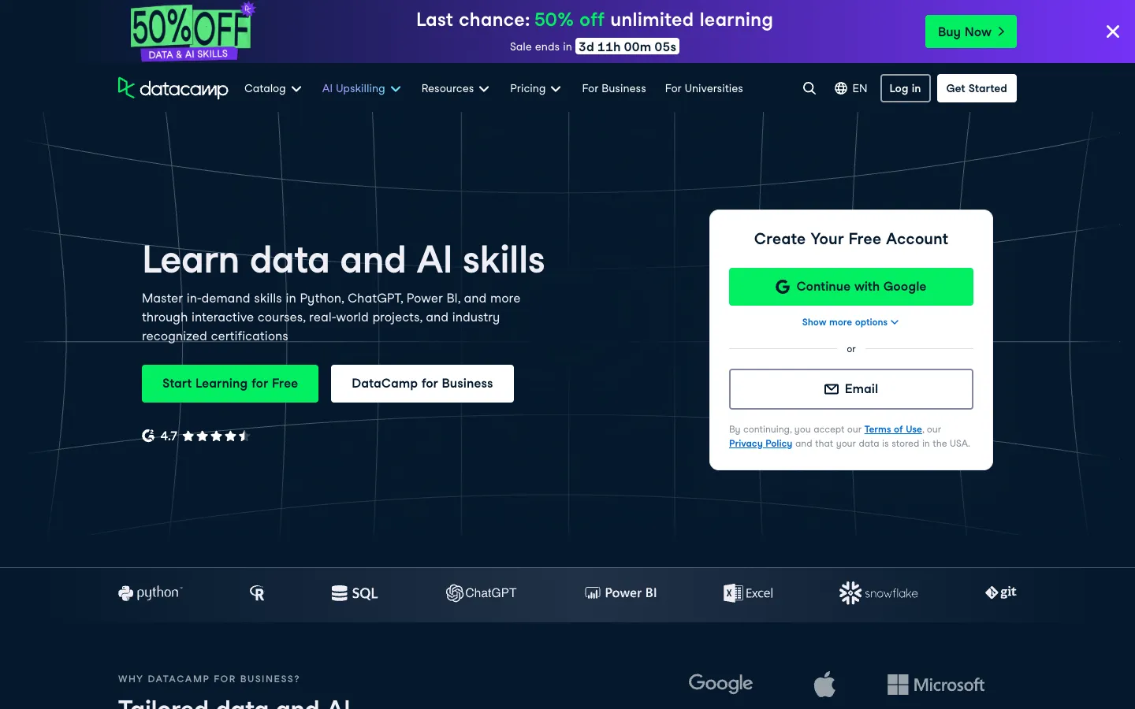
Task: Click the ChatGPT logo
Action: tap(481, 593)
